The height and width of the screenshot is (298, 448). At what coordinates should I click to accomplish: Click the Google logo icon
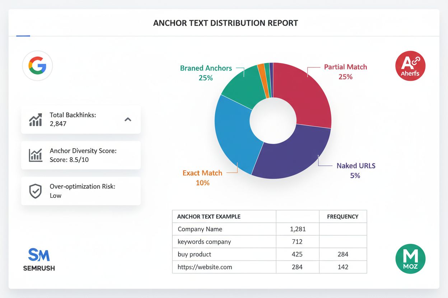click(37, 66)
